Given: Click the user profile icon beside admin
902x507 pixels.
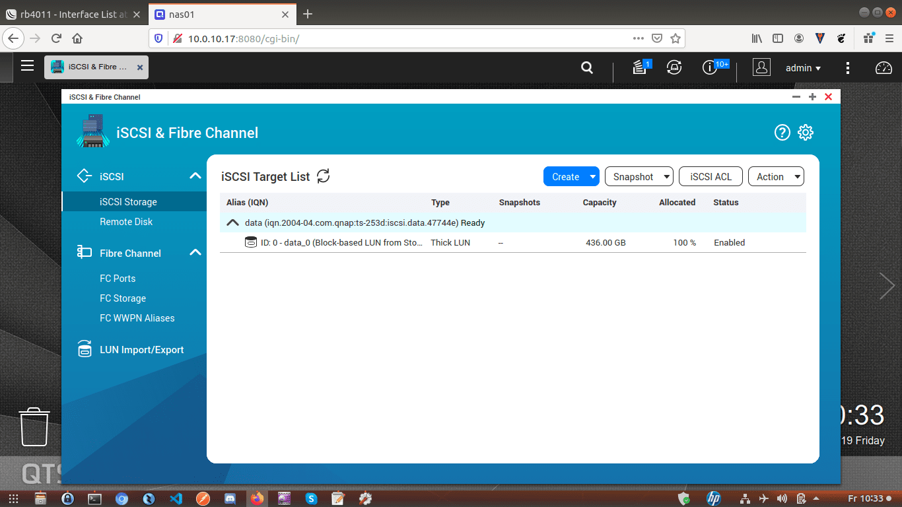Looking at the screenshot, I should 761,67.
